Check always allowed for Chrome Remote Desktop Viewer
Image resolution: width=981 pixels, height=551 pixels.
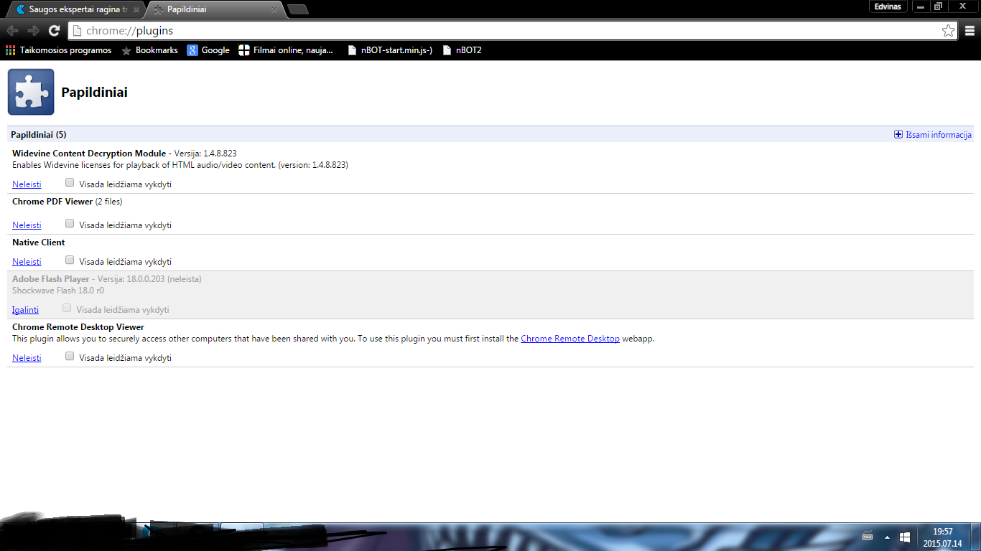coord(70,357)
